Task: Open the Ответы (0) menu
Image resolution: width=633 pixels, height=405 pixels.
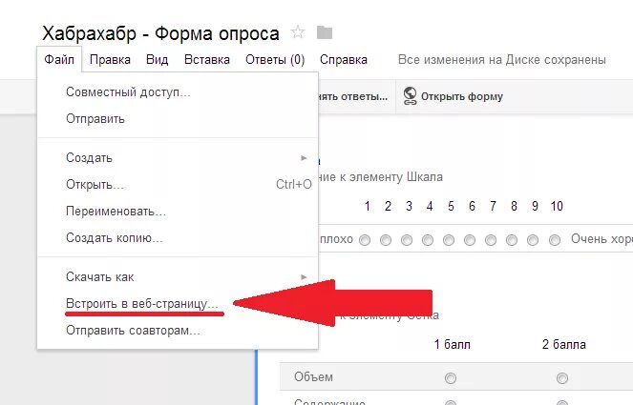Action: click(x=275, y=60)
